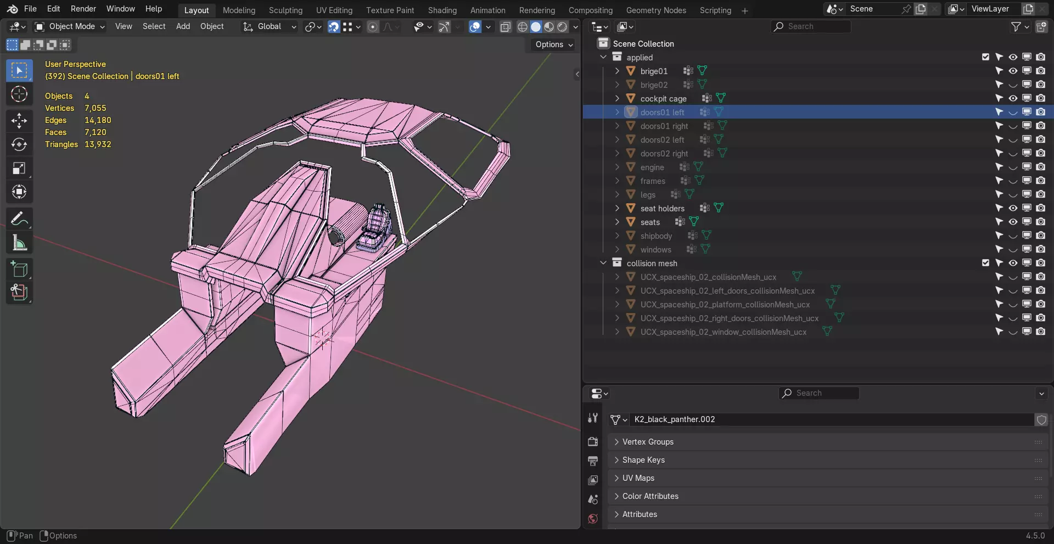Select the Scale tool
Image resolution: width=1054 pixels, height=544 pixels.
pyautogui.click(x=19, y=169)
